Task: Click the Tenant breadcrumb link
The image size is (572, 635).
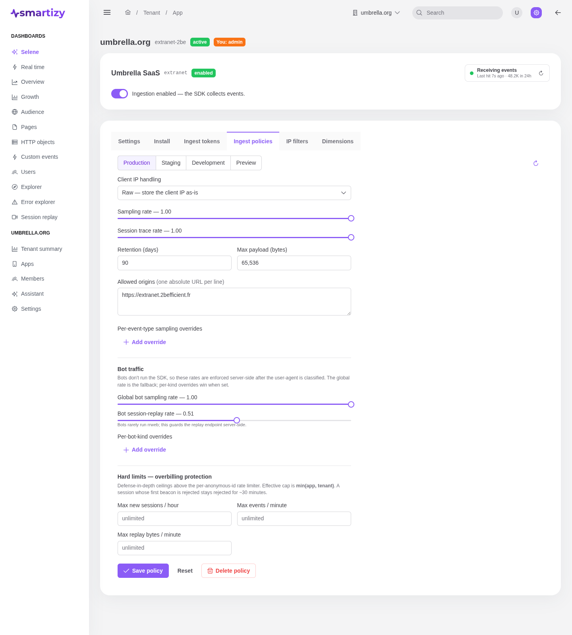Action: (152, 13)
